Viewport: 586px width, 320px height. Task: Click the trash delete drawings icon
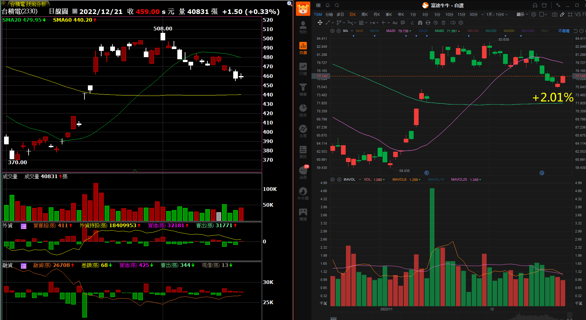tap(443, 23)
